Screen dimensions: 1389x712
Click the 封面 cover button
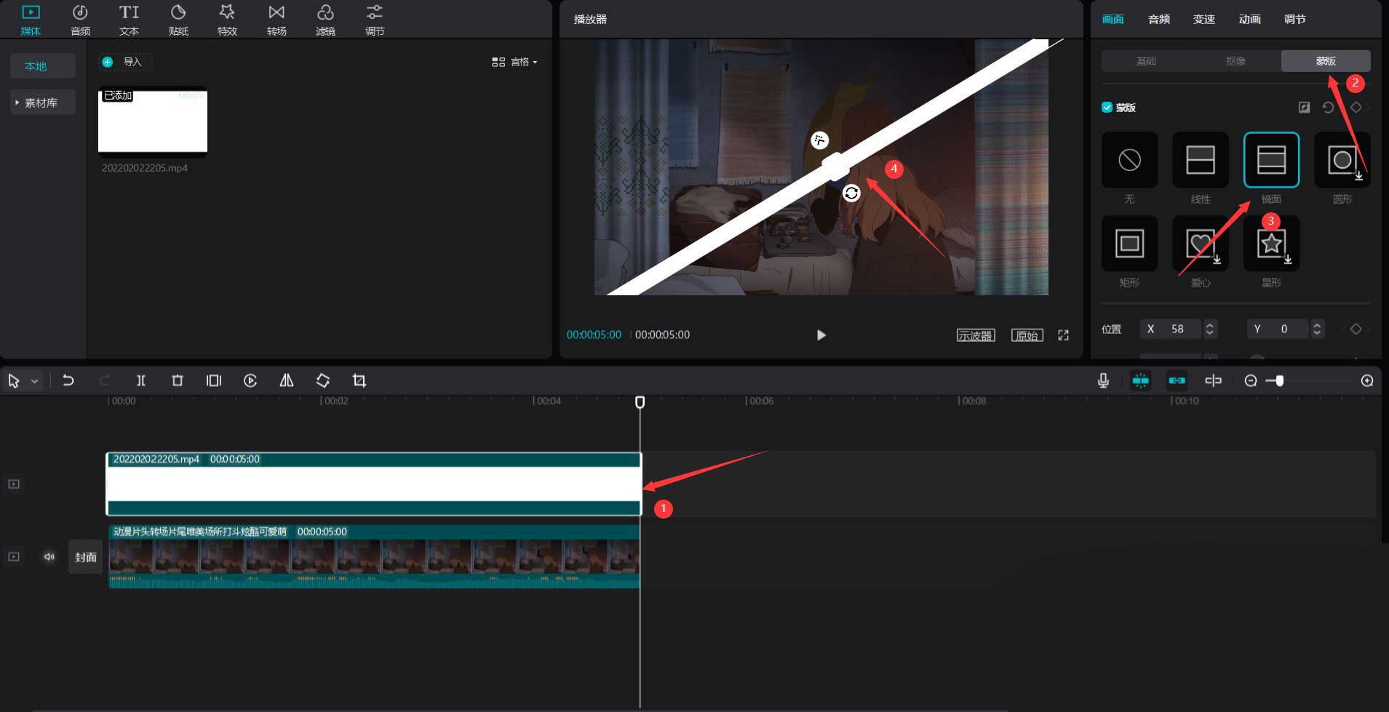pyautogui.click(x=86, y=557)
